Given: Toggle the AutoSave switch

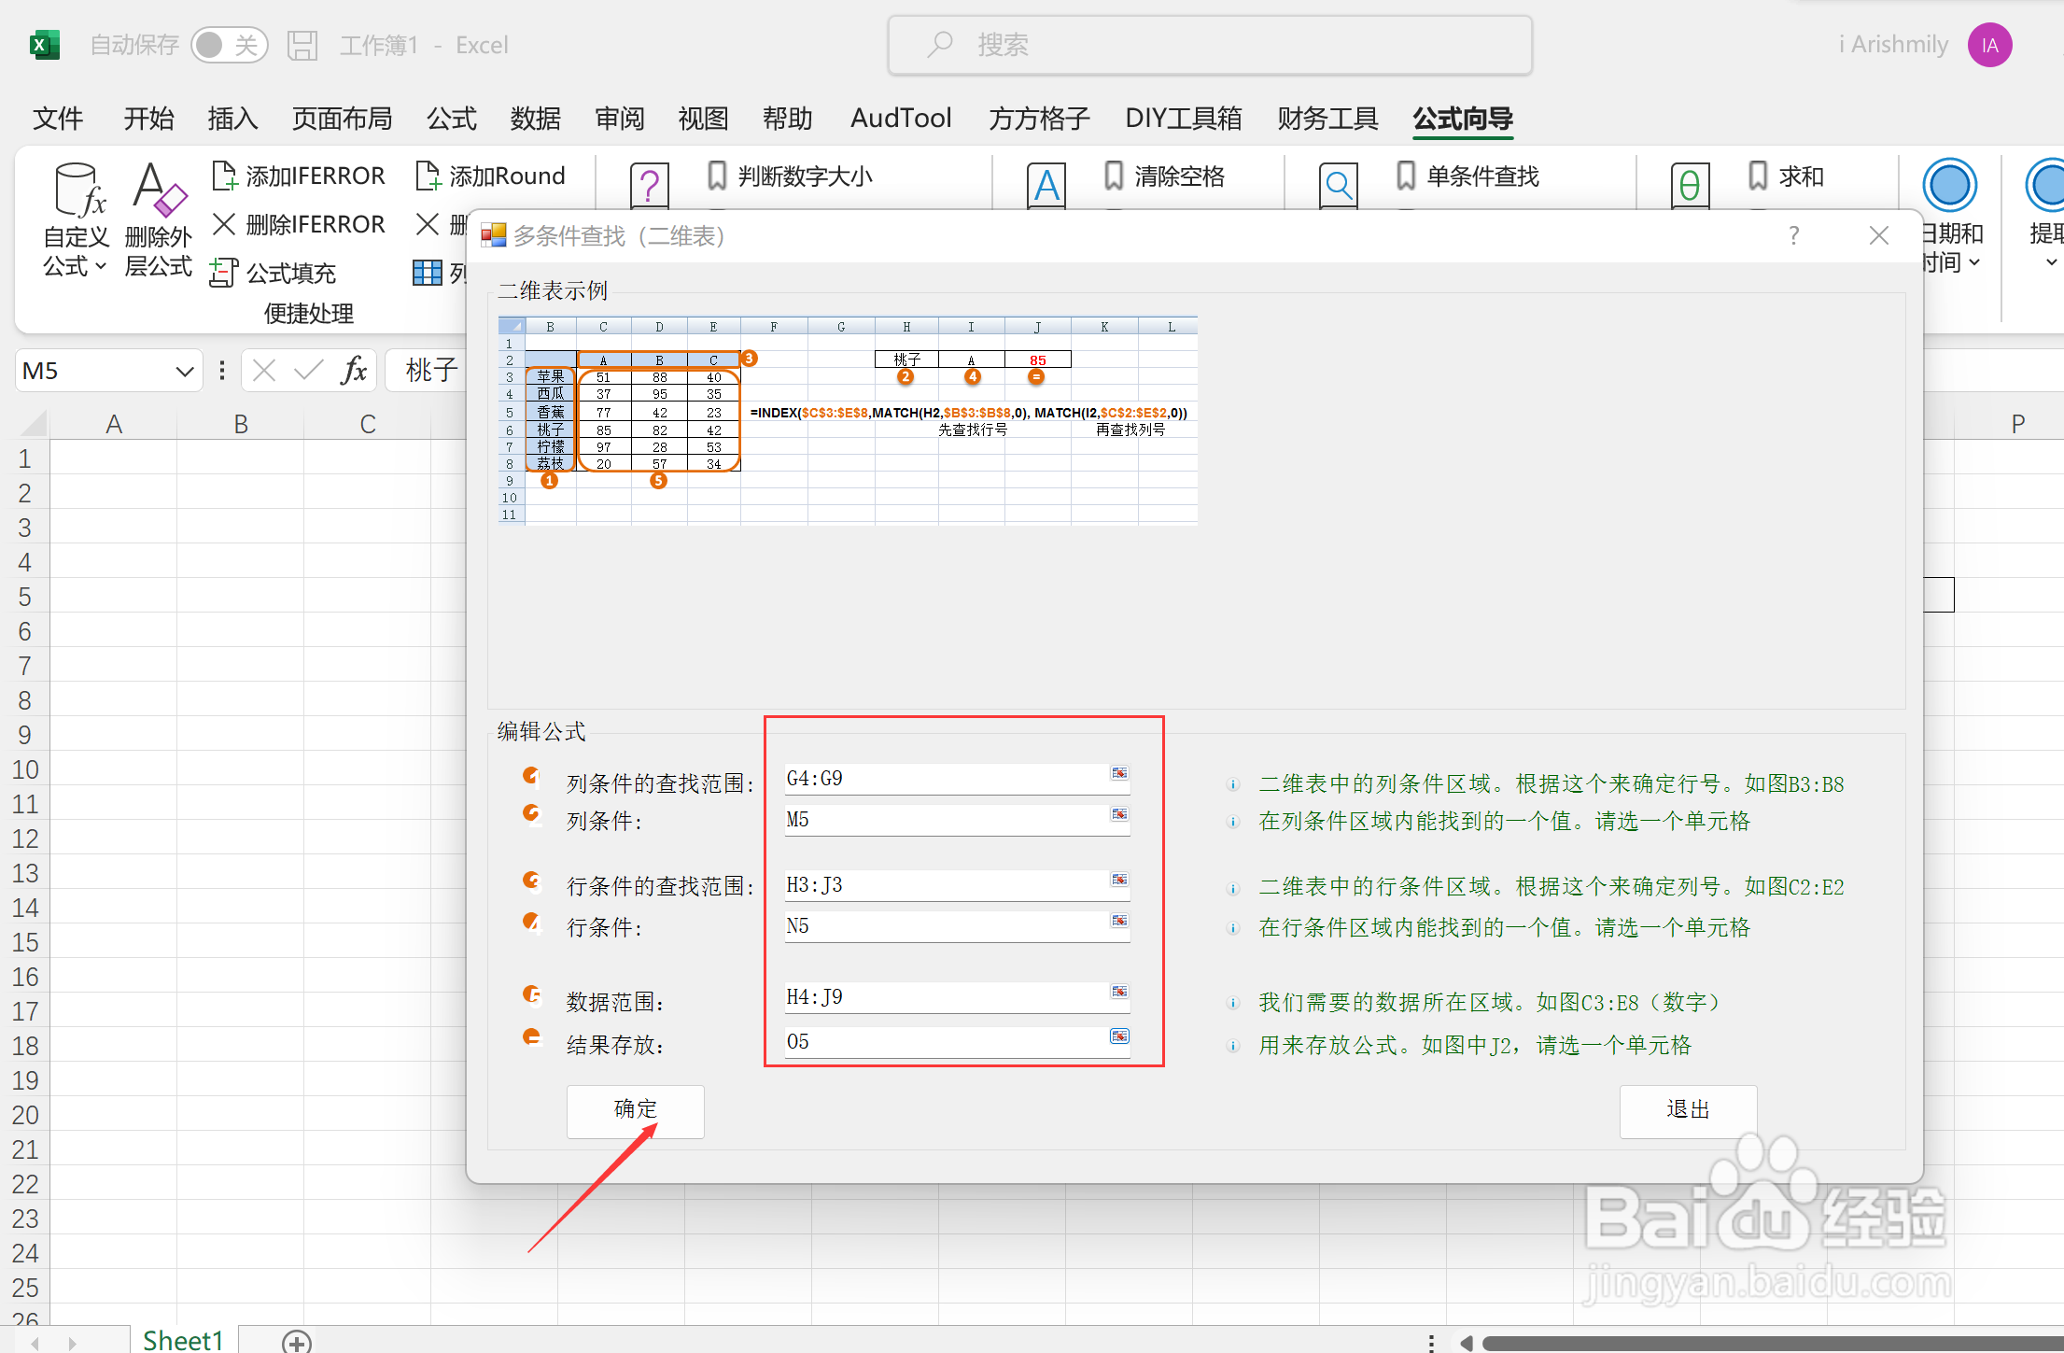Looking at the screenshot, I should 229,45.
